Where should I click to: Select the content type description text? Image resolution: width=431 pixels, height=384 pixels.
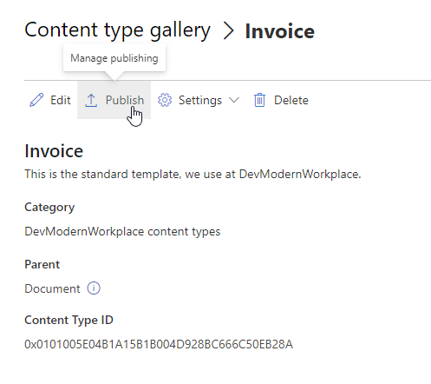pyautogui.click(x=193, y=175)
